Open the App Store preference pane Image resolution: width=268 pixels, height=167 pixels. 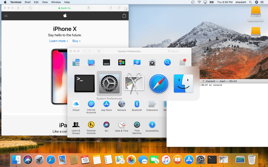106,106
